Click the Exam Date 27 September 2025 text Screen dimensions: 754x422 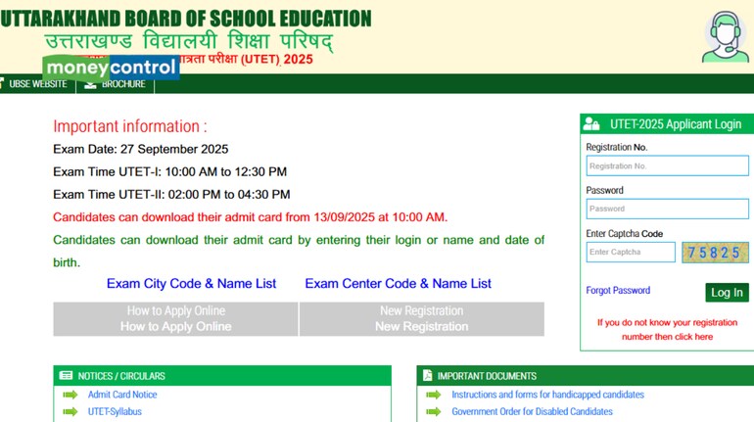coord(140,149)
